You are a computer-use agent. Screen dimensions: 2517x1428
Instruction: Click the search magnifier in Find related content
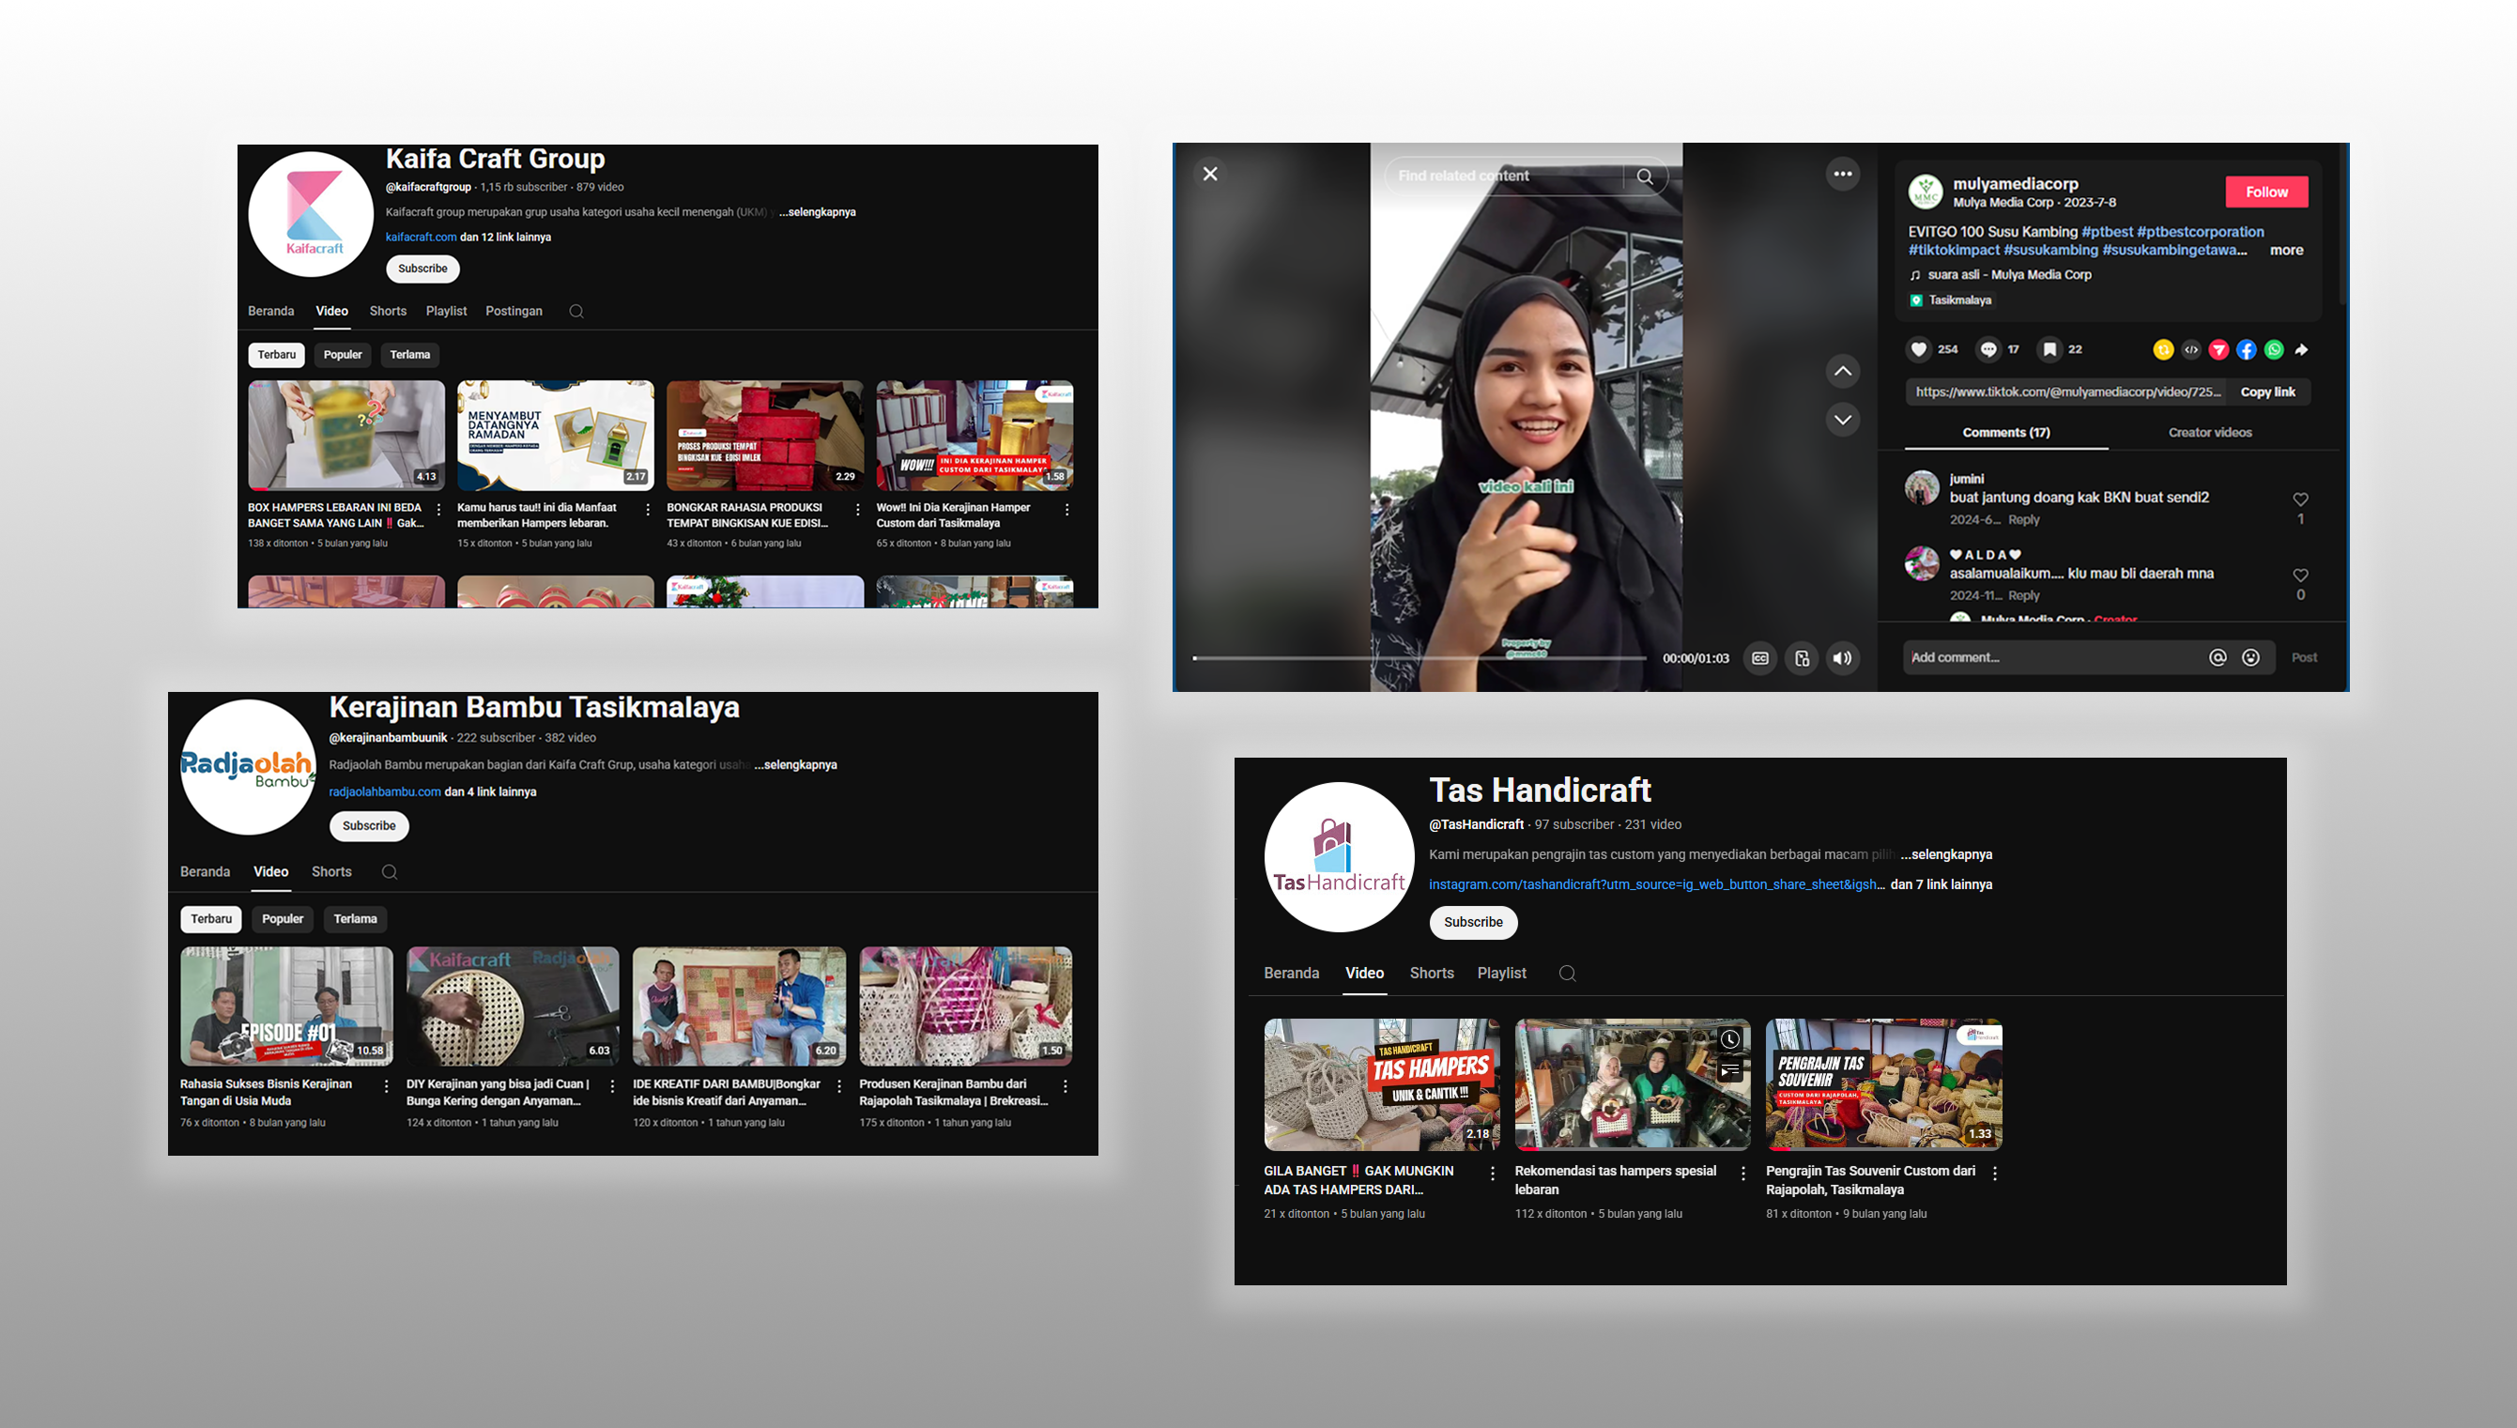coord(1644,177)
